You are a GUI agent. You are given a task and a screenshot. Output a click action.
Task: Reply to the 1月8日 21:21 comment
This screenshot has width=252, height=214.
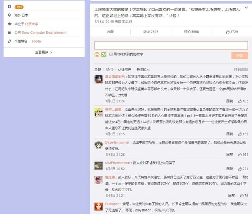click(x=231, y=195)
